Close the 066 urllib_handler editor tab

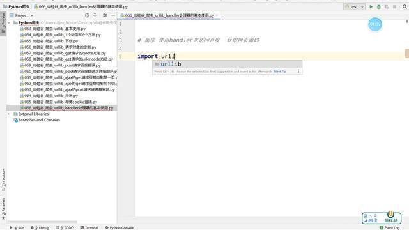coord(217,15)
